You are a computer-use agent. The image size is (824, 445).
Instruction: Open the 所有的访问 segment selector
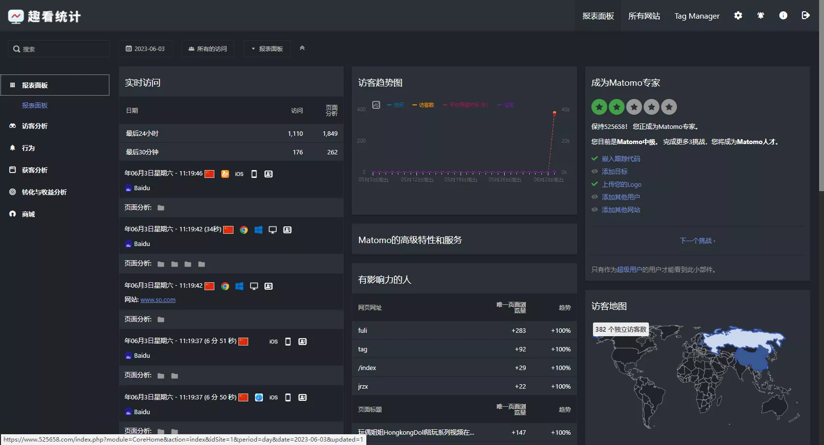pyautogui.click(x=207, y=49)
